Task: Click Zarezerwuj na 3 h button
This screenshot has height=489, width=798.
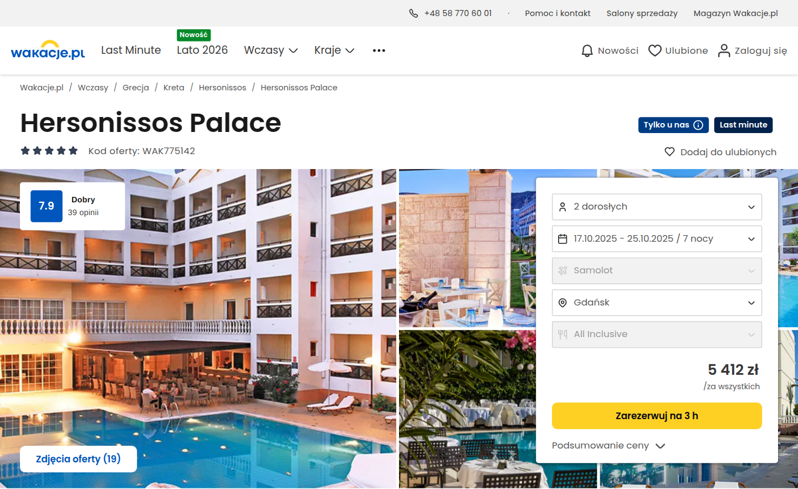Action: 657,416
